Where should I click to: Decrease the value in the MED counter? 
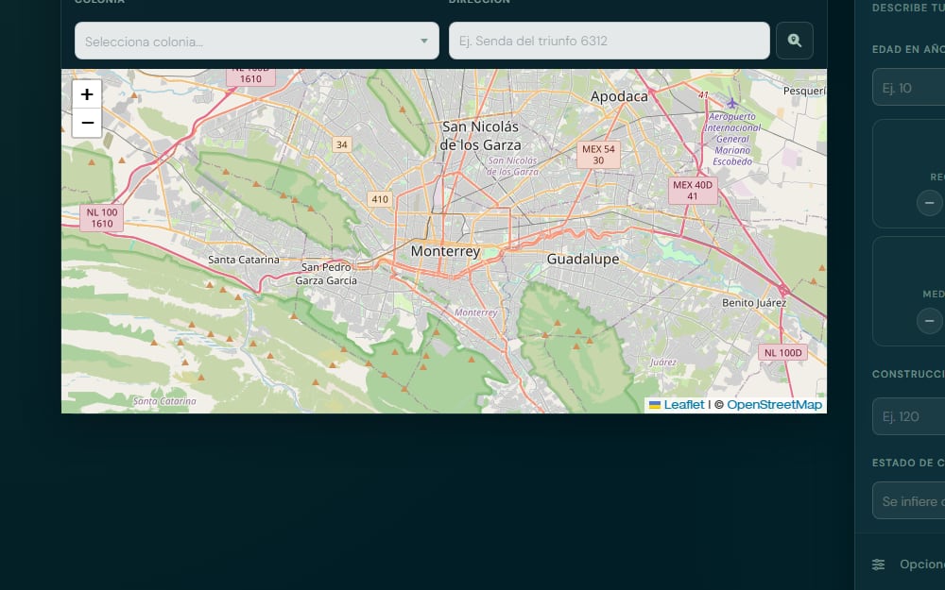(x=929, y=321)
